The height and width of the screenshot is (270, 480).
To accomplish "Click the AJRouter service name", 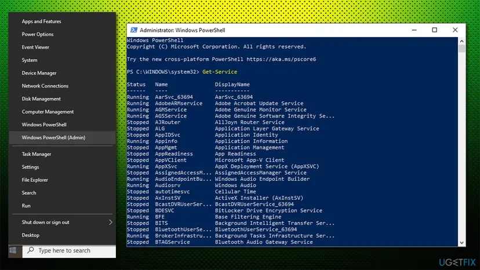I will click(168, 122).
